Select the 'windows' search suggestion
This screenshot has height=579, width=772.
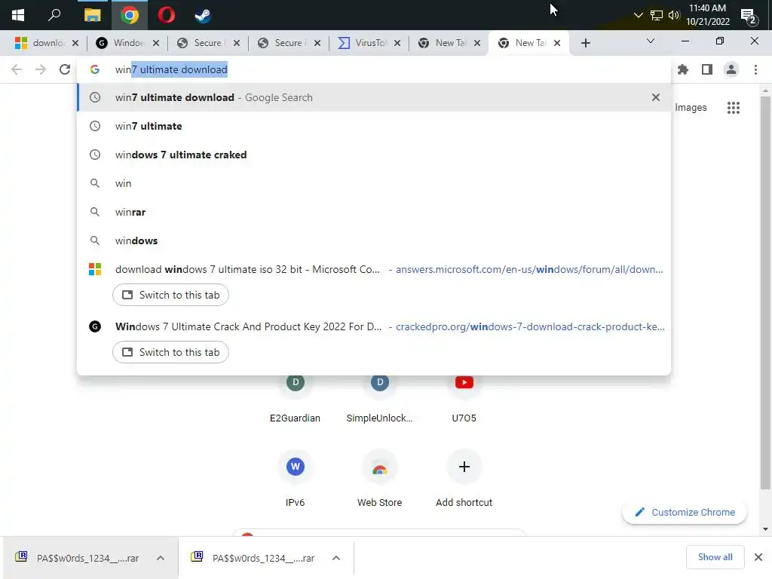click(374, 240)
